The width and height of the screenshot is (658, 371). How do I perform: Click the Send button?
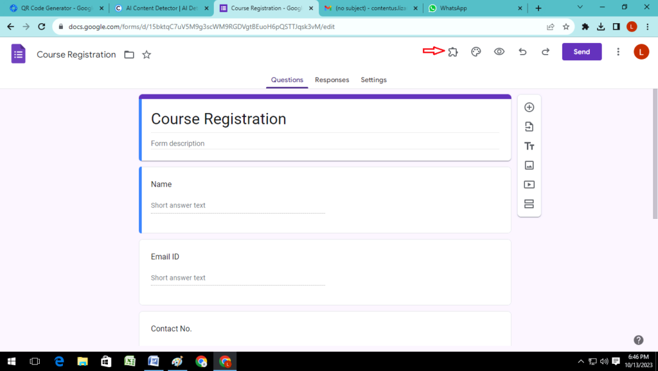(582, 52)
